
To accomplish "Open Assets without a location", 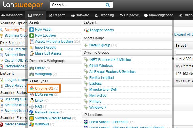I will click(54, 42).
